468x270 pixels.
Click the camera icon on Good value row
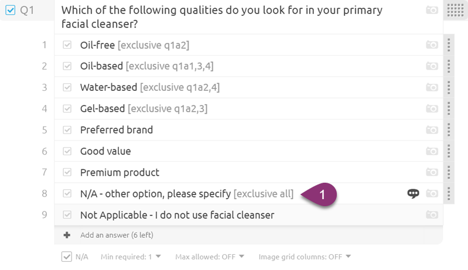(x=432, y=151)
